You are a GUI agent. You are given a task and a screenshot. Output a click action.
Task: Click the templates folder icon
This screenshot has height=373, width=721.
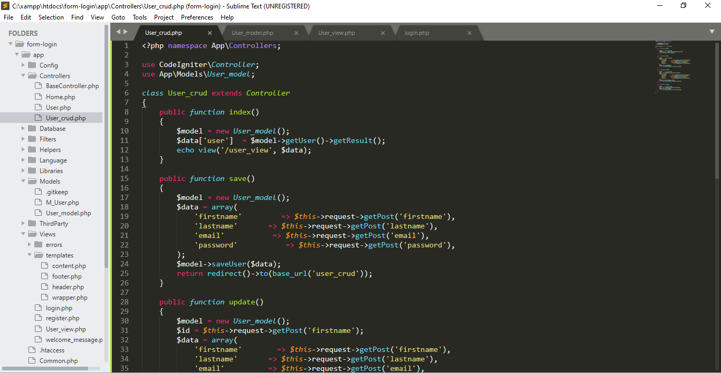coord(39,255)
